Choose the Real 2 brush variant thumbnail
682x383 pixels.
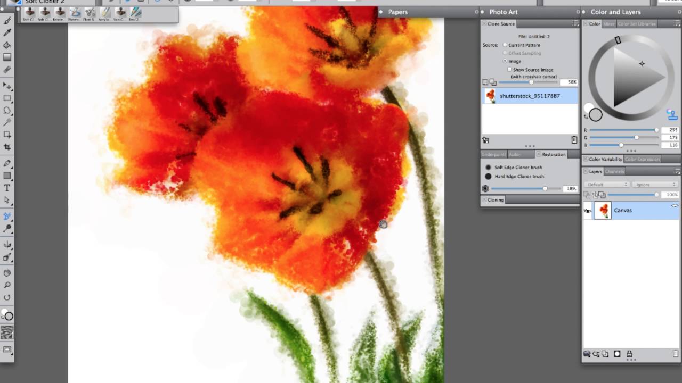[136, 13]
